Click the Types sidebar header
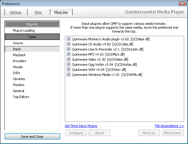This screenshot has height=144, width=188. 32,37
